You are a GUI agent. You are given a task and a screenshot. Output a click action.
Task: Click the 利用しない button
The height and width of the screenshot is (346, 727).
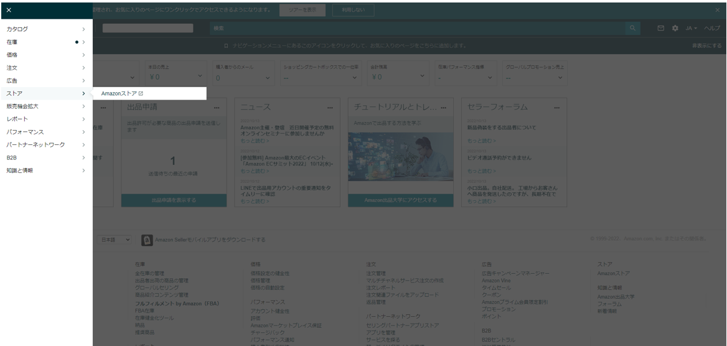point(354,10)
